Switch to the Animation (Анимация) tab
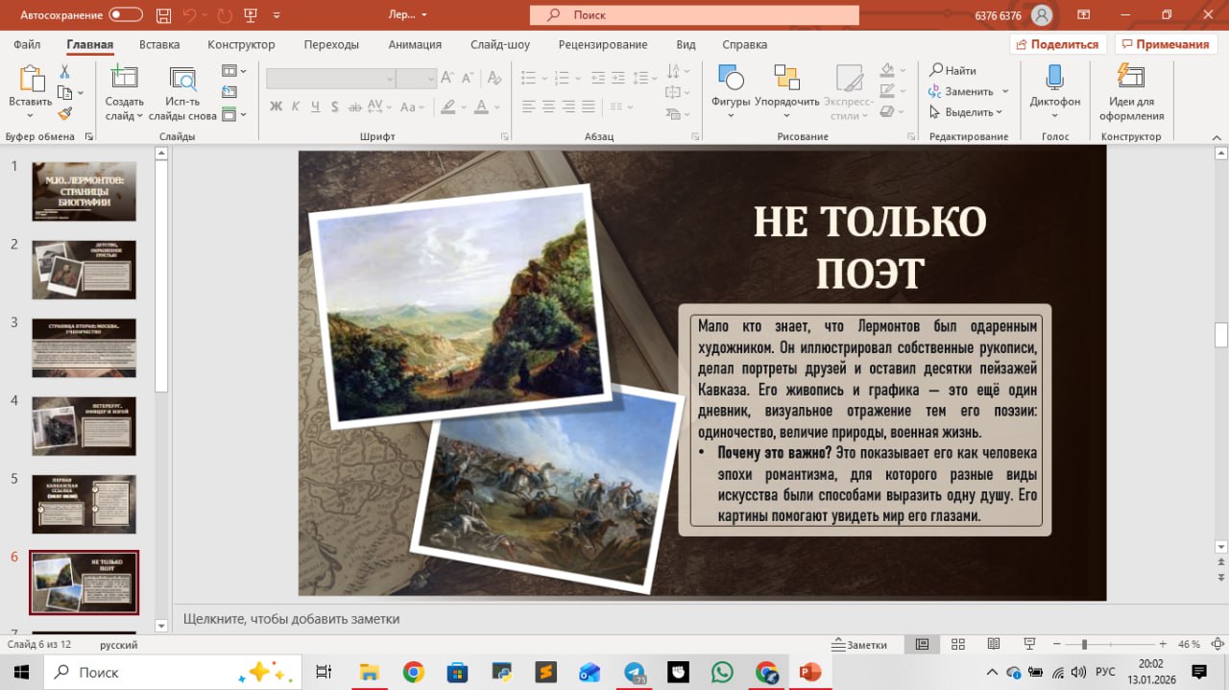This screenshot has width=1229, height=690. click(x=415, y=44)
